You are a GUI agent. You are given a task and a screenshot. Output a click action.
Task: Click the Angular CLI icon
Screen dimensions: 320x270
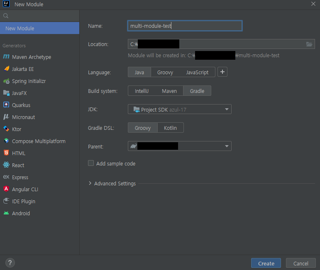click(x=6, y=189)
